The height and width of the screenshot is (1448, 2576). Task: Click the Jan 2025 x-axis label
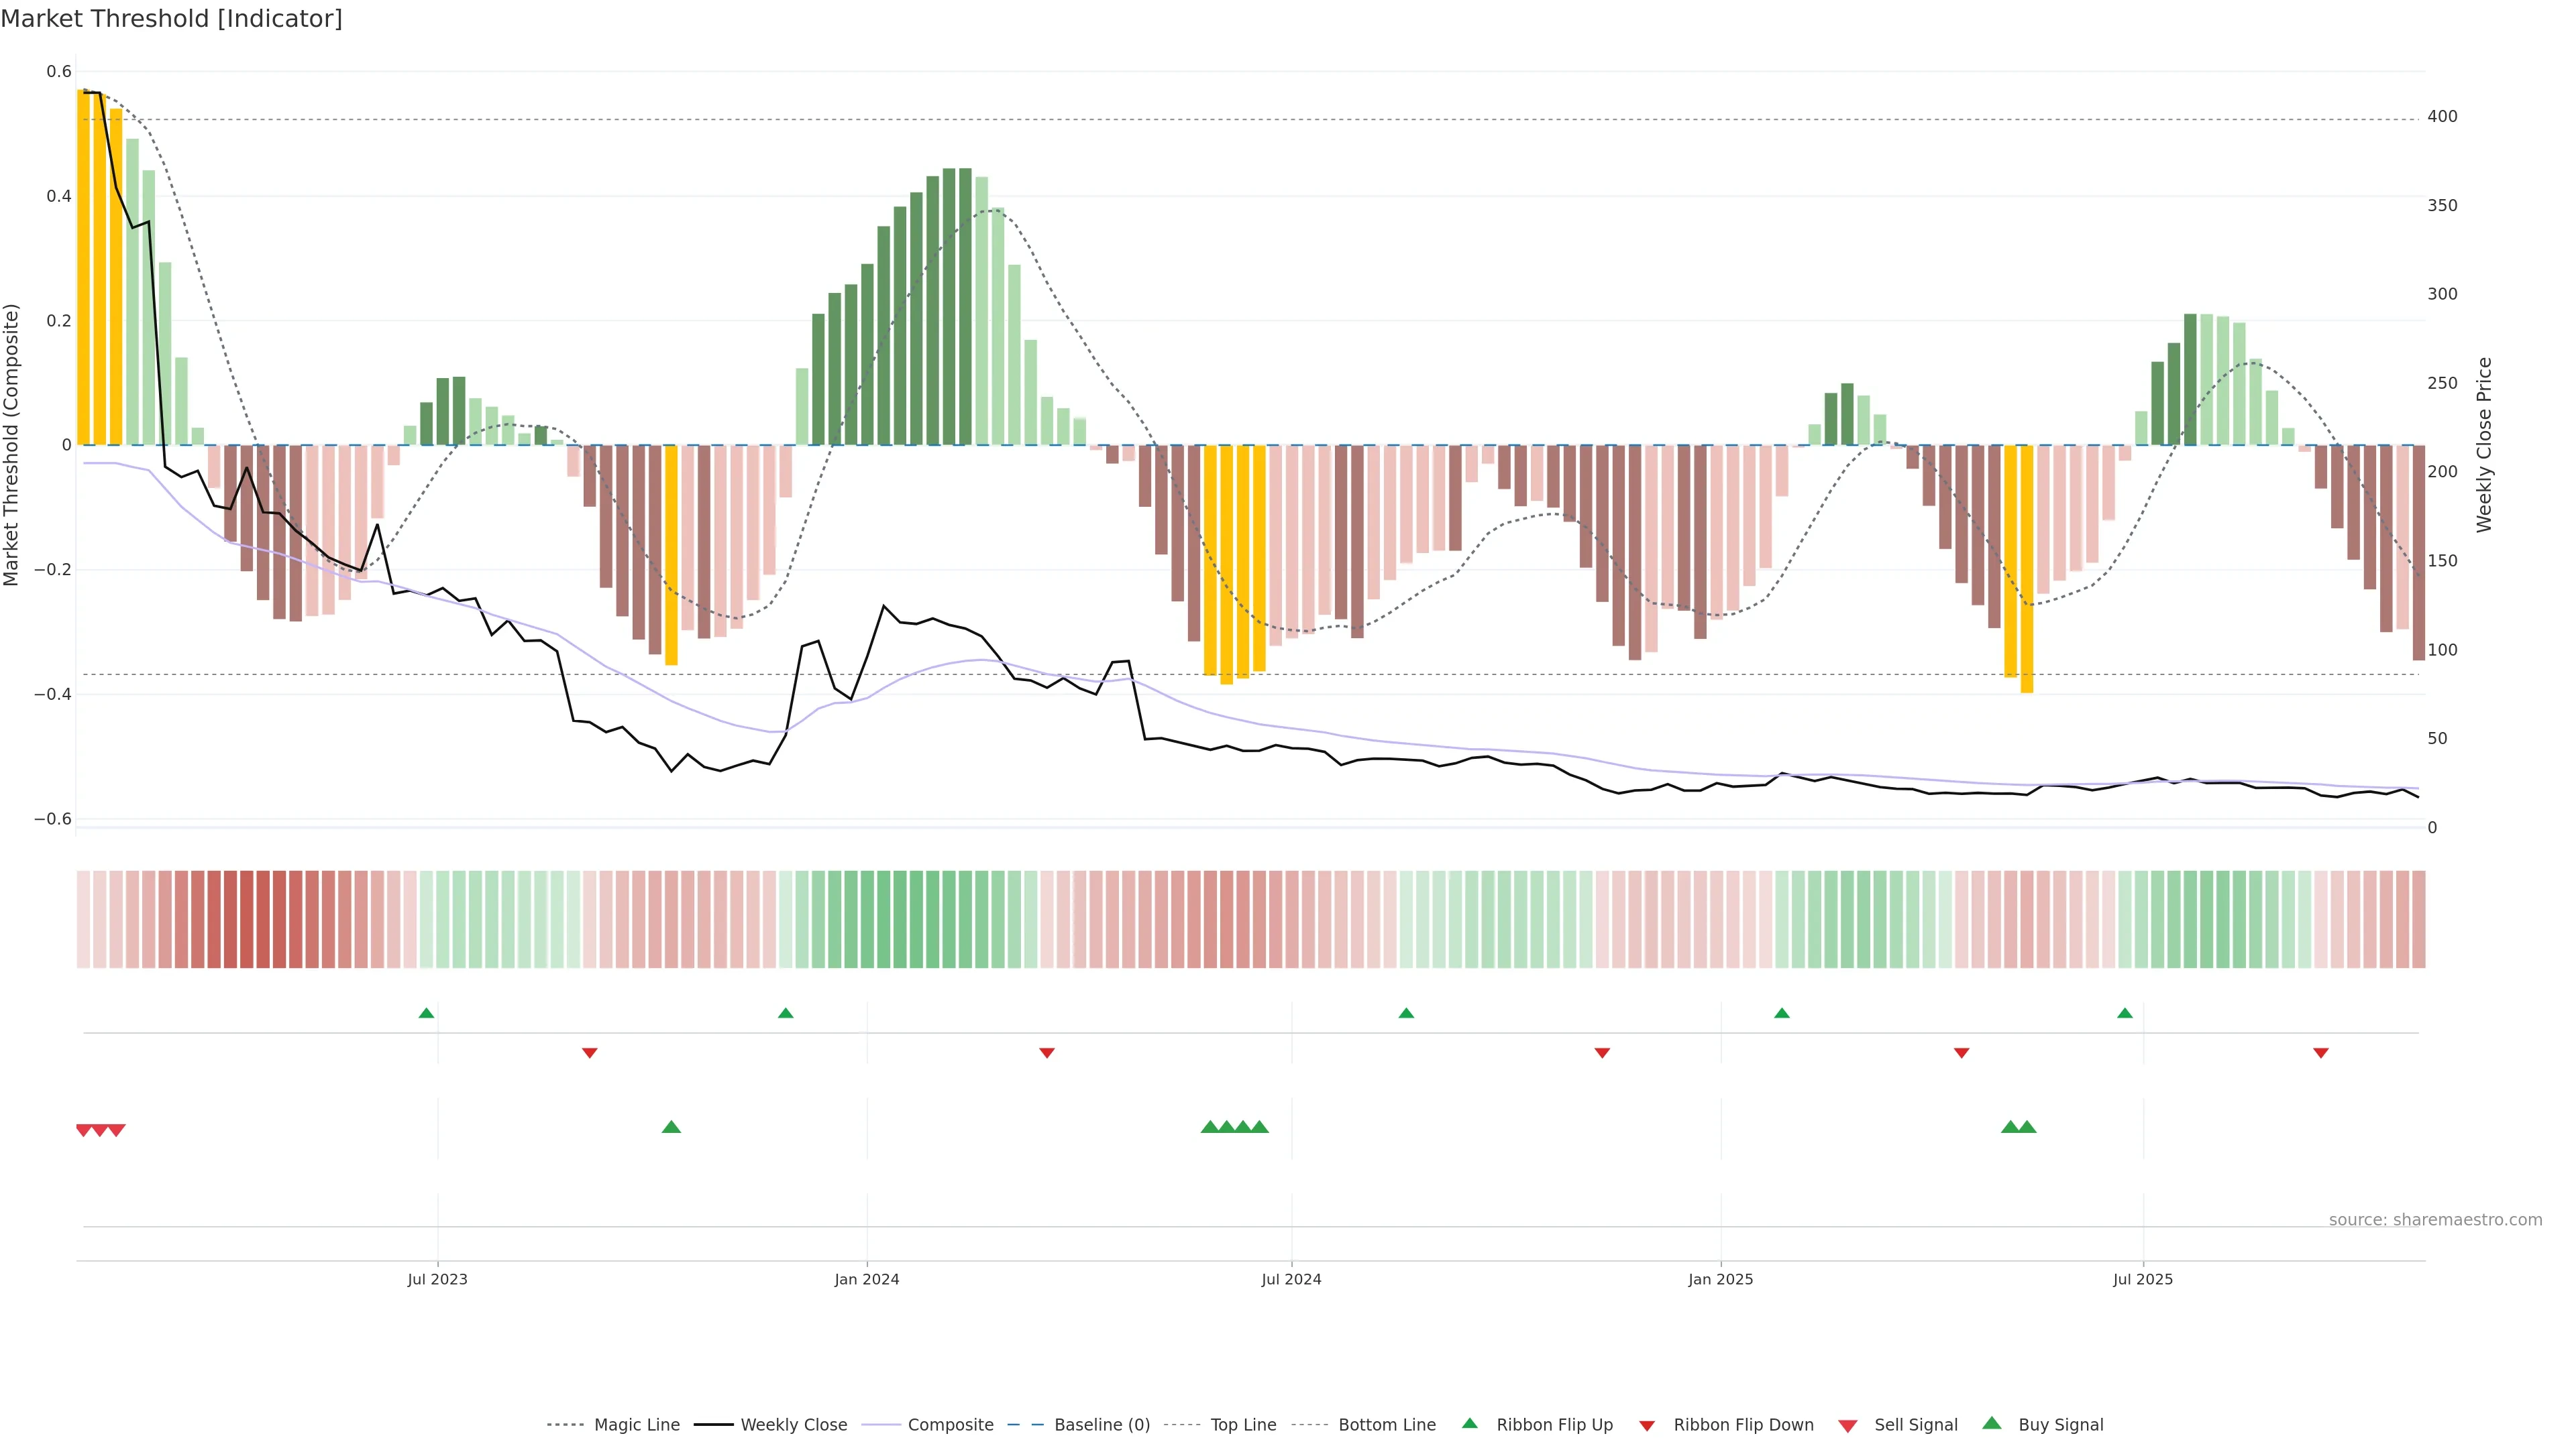point(1720,1279)
